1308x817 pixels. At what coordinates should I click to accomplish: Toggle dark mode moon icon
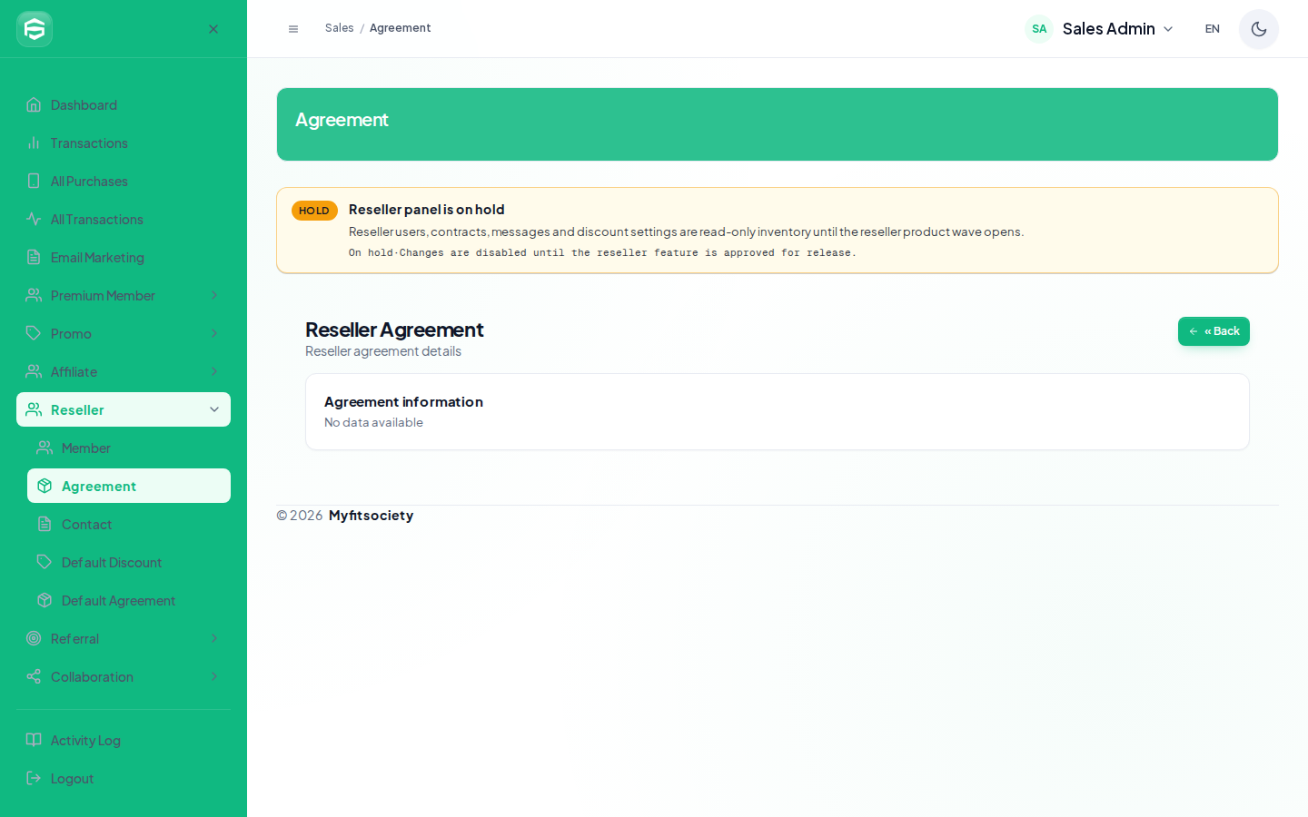coord(1259,29)
